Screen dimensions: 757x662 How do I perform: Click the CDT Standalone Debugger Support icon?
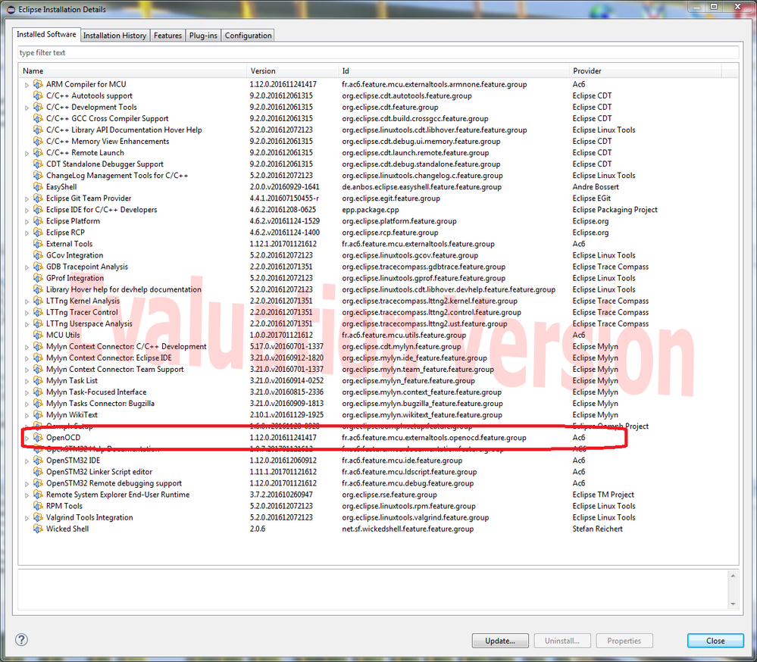38,164
